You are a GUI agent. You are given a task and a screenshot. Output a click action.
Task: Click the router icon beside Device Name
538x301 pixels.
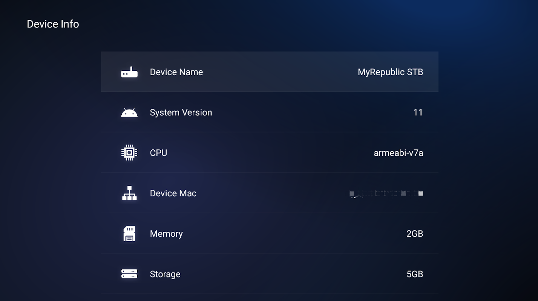pyautogui.click(x=129, y=72)
